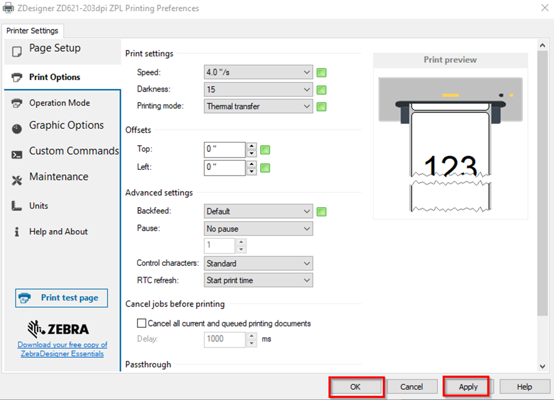Select the Units ruler icon
Viewport: 554px width, 400px height.
click(16, 206)
